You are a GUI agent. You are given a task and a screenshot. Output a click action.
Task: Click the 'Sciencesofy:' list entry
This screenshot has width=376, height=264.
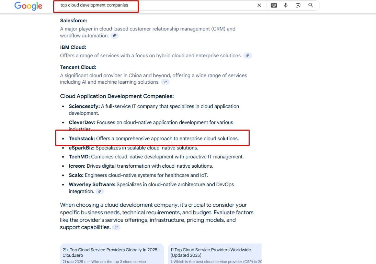coord(154,110)
